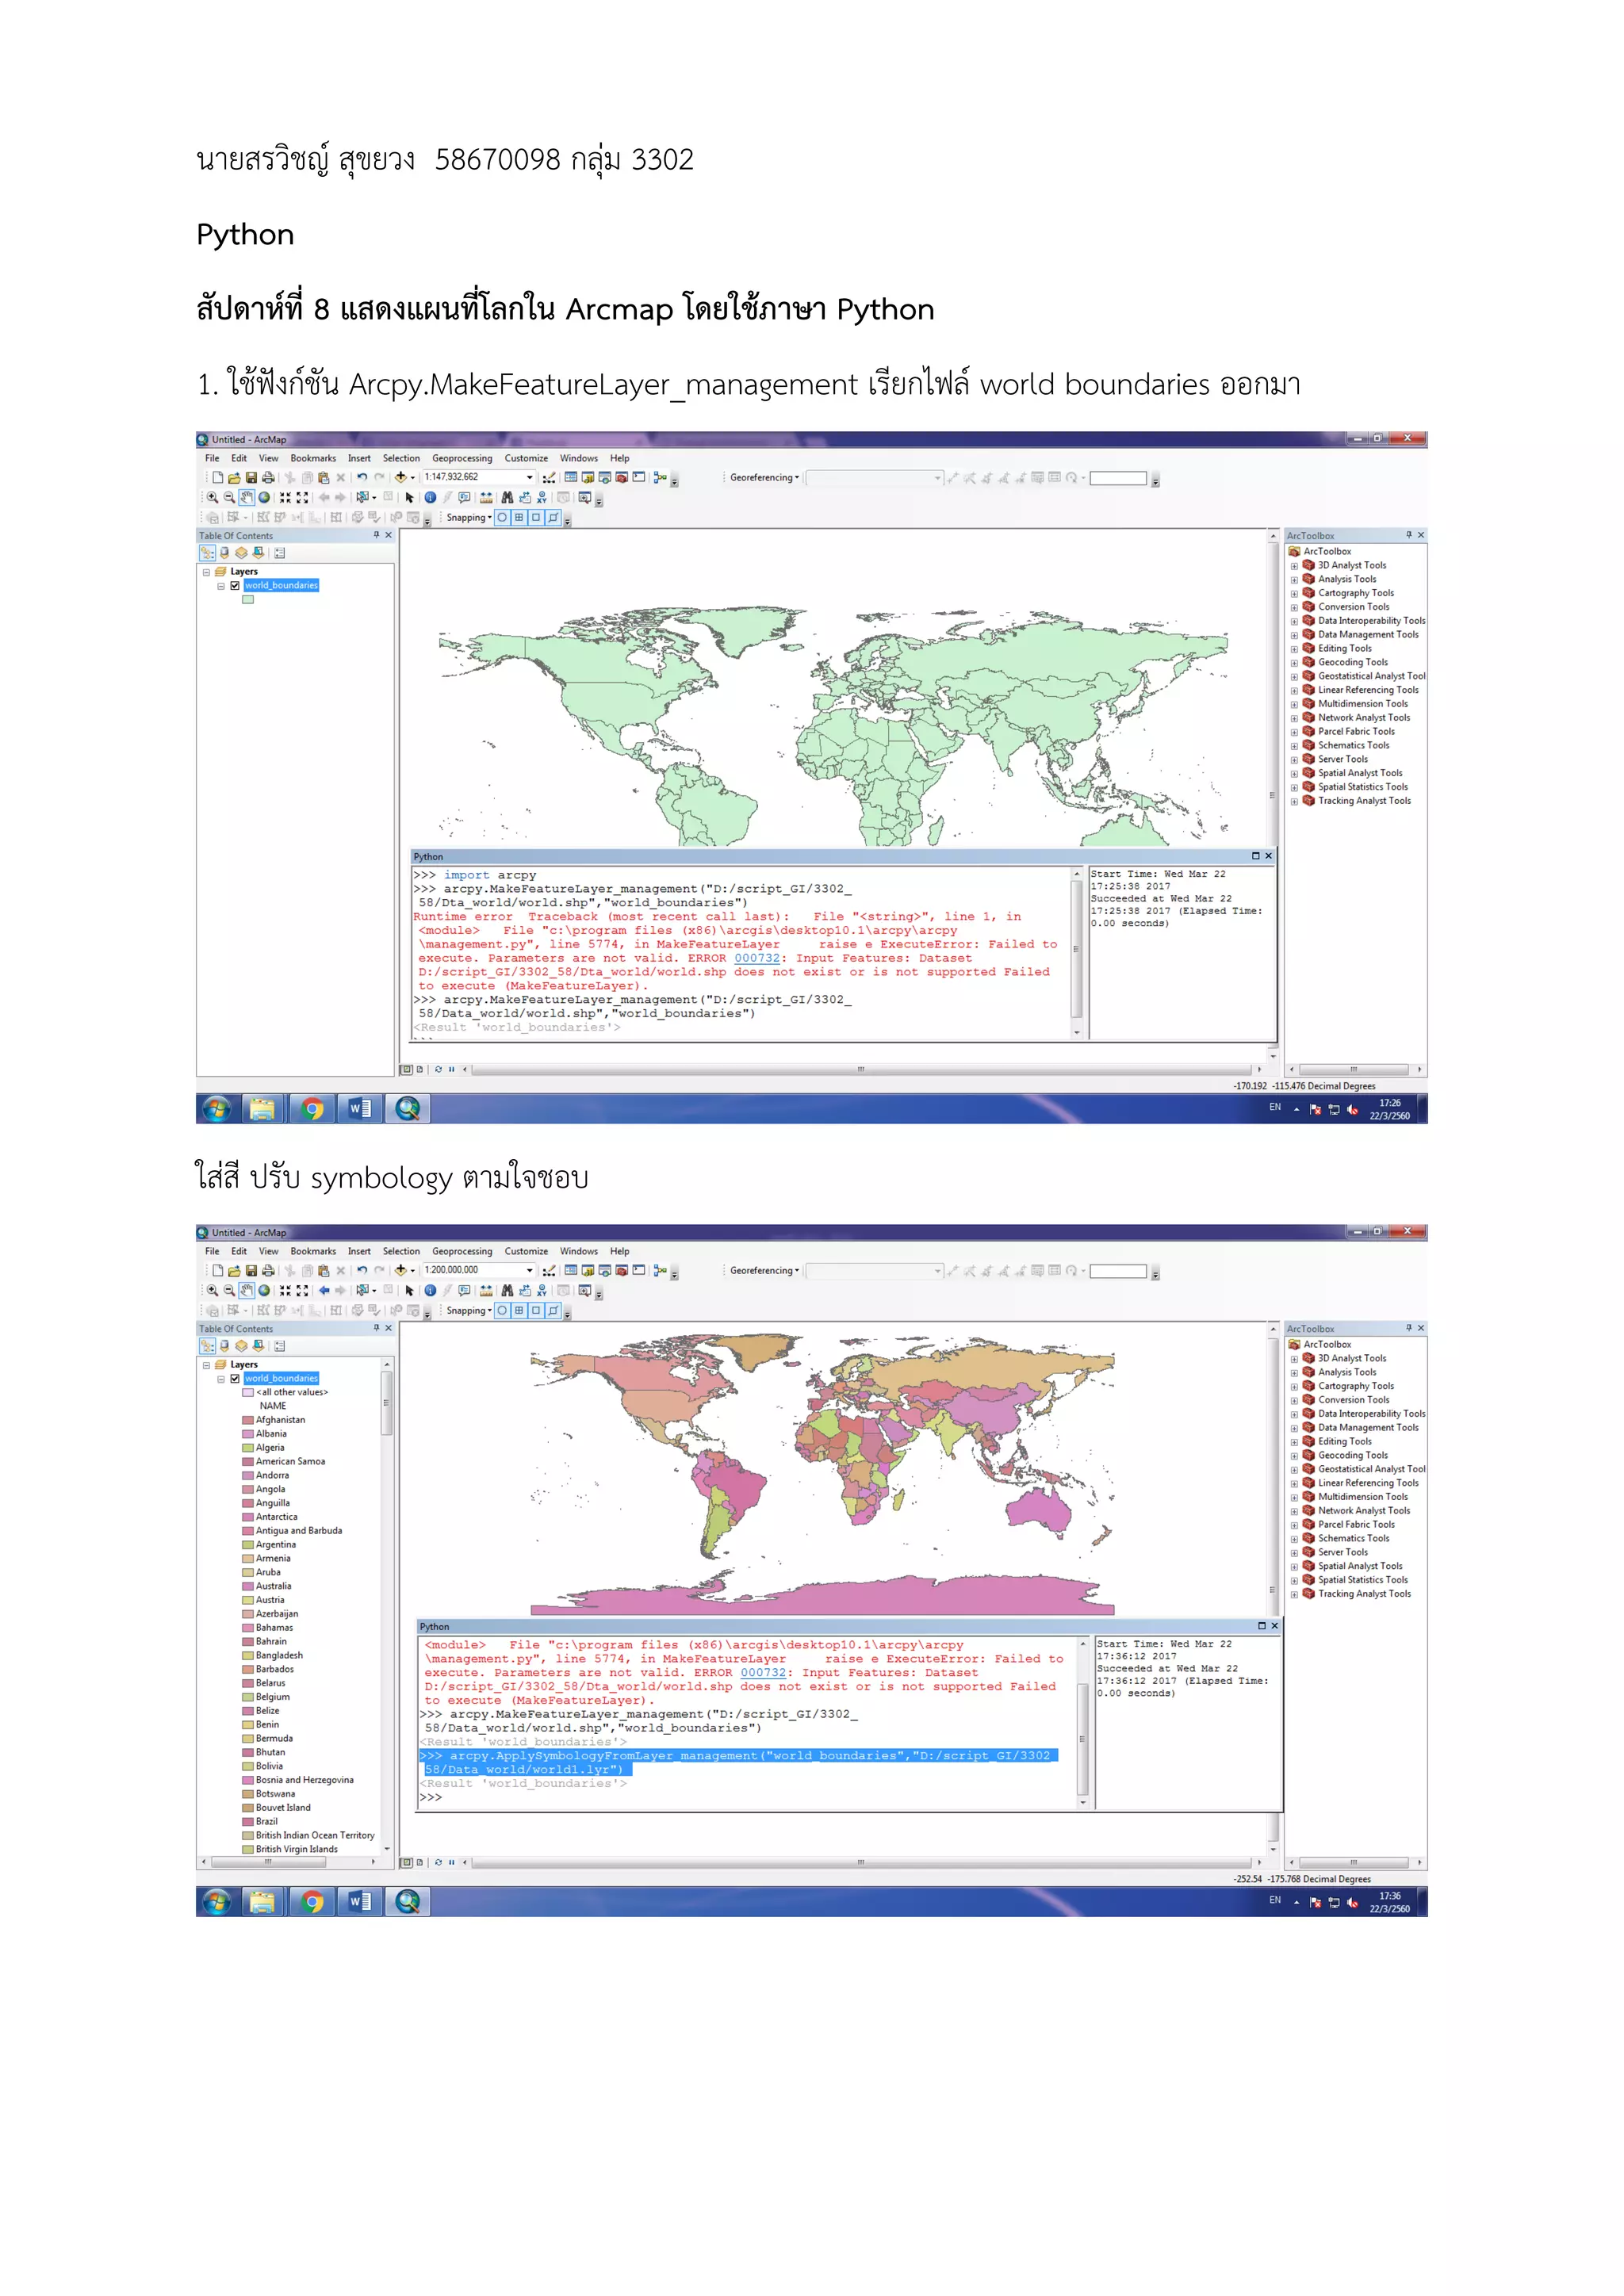This screenshot has height=2296, width=1624.
Task: Uncheck world_boundaries layer checkbox in lower ArcMap
Action: [235, 1378]
